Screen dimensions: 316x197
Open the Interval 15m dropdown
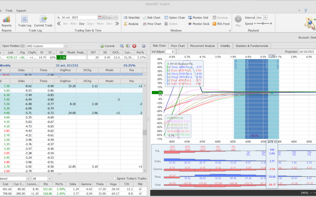265,18
